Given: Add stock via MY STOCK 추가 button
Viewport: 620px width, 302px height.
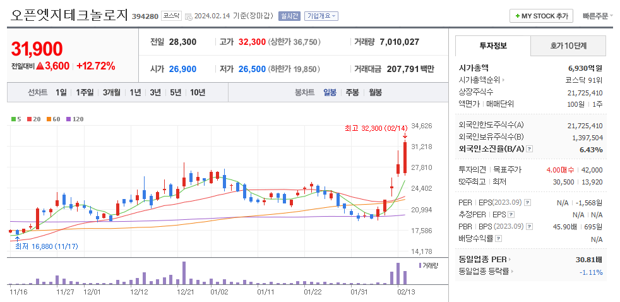Looking at the screenshot, I should point(541,16).
